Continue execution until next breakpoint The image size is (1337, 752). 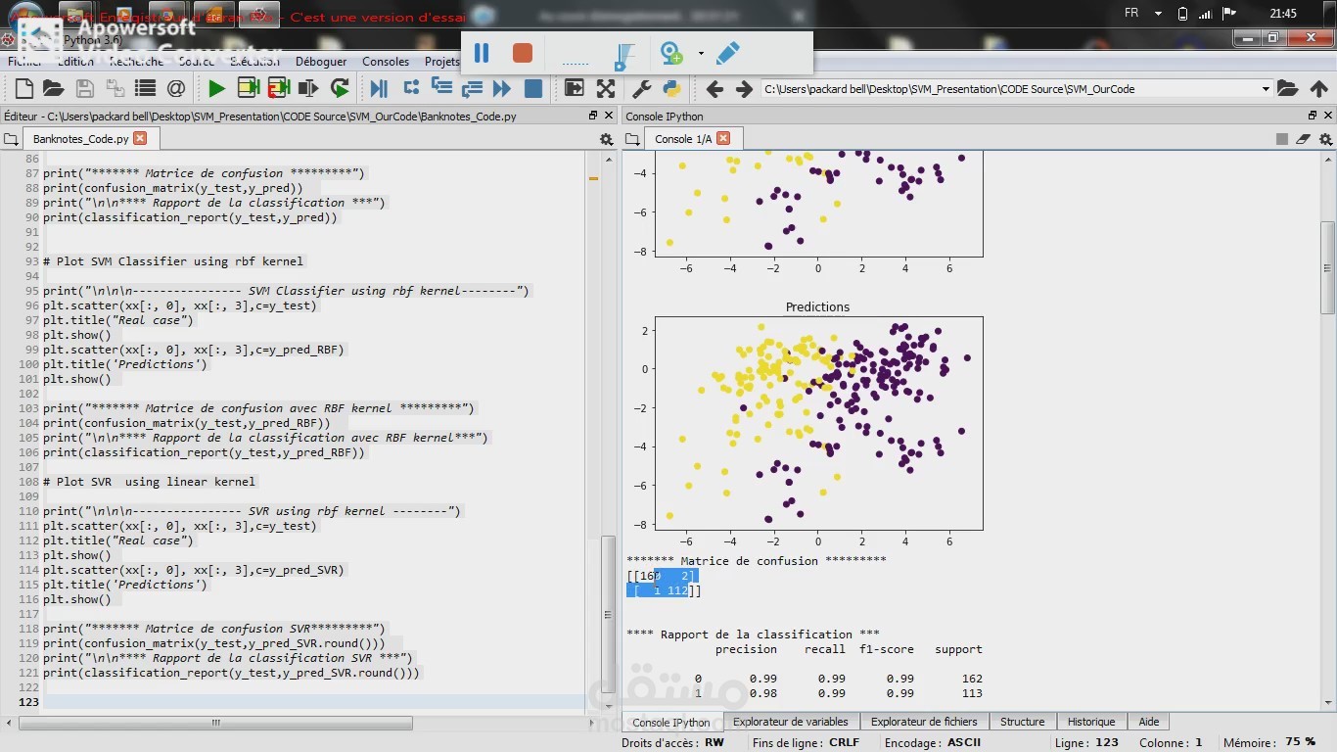click(500, 88)
